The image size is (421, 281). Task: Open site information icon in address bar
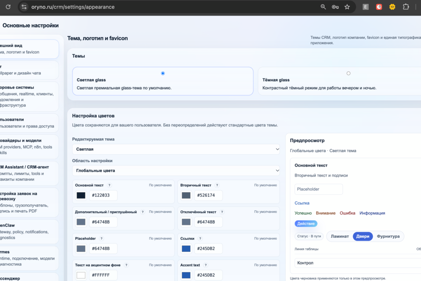point(24,7)
